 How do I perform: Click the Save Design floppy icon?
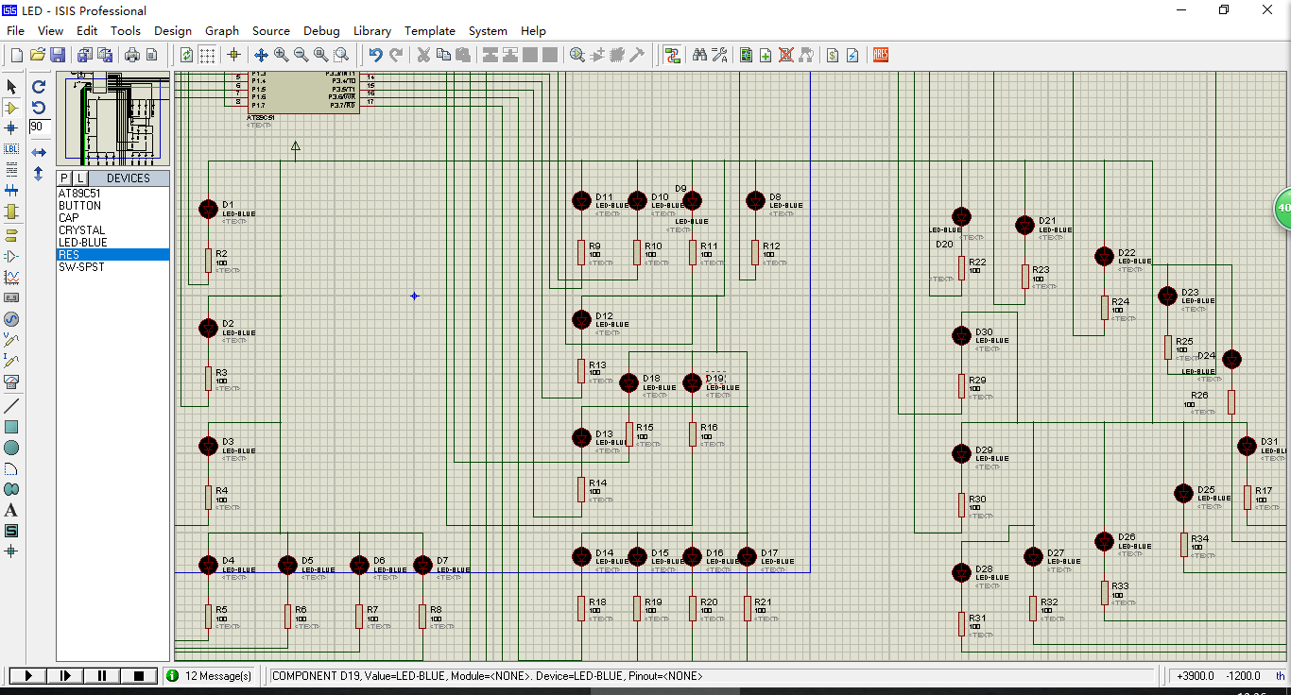click(58, 55)
